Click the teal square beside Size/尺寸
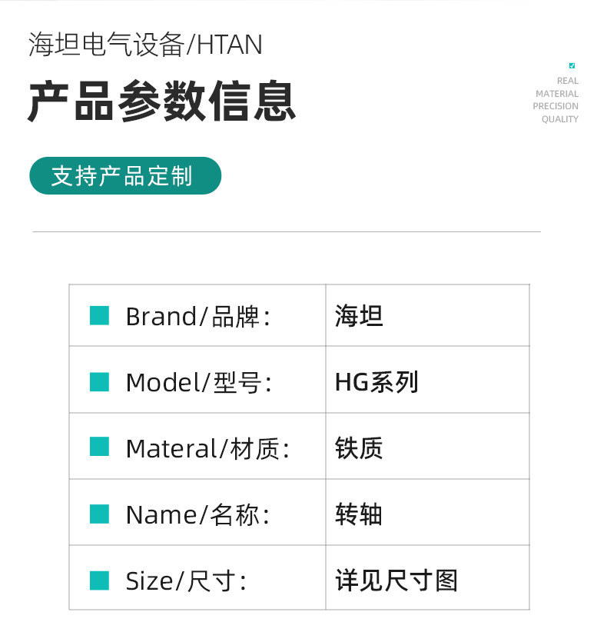This screenshot has width=607, height=642. pyautogui.click(x=99, y=580)
